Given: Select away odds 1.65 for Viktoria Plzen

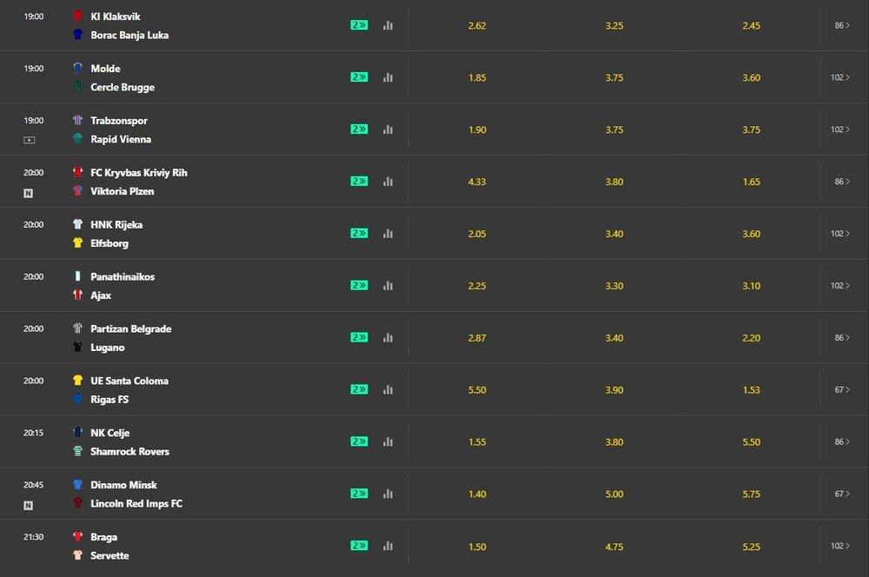Looking at the screenshot, I should point(752,182).
